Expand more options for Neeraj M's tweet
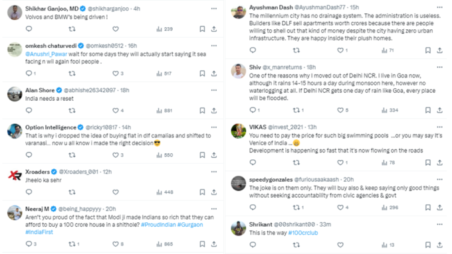452x254 pixels. (214, 209)
